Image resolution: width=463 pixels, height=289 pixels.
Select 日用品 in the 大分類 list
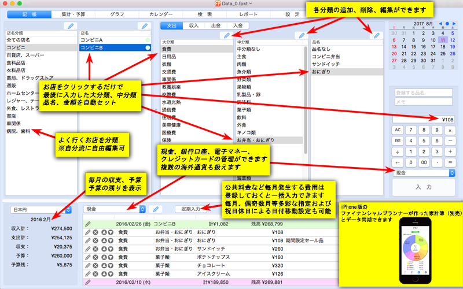(197, 57)
